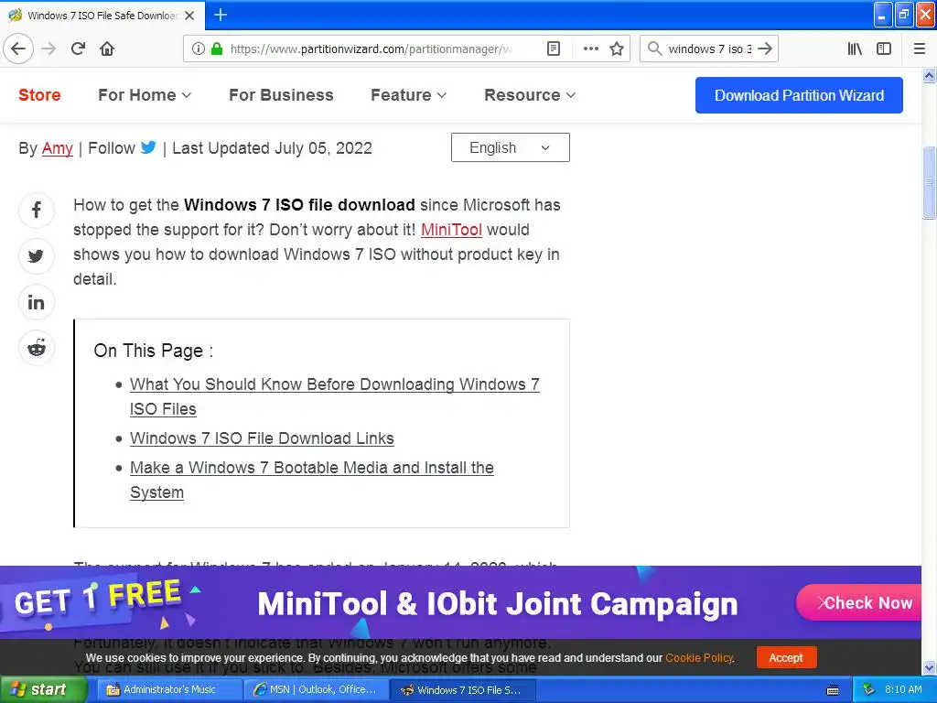937x703 pixels.
Task: Open a new tab with plus button
Action: click(x=221, y=15)
